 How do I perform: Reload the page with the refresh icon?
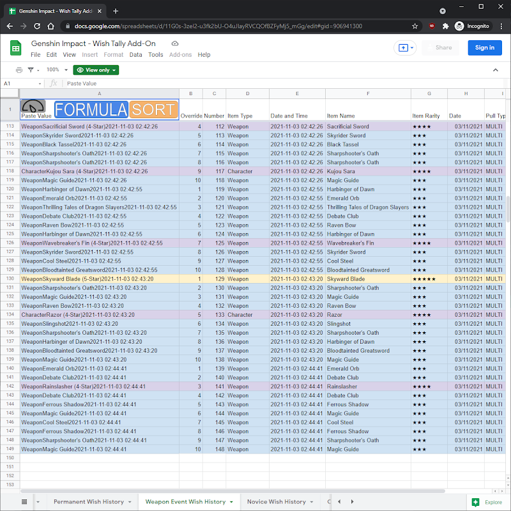pos(37,26)
